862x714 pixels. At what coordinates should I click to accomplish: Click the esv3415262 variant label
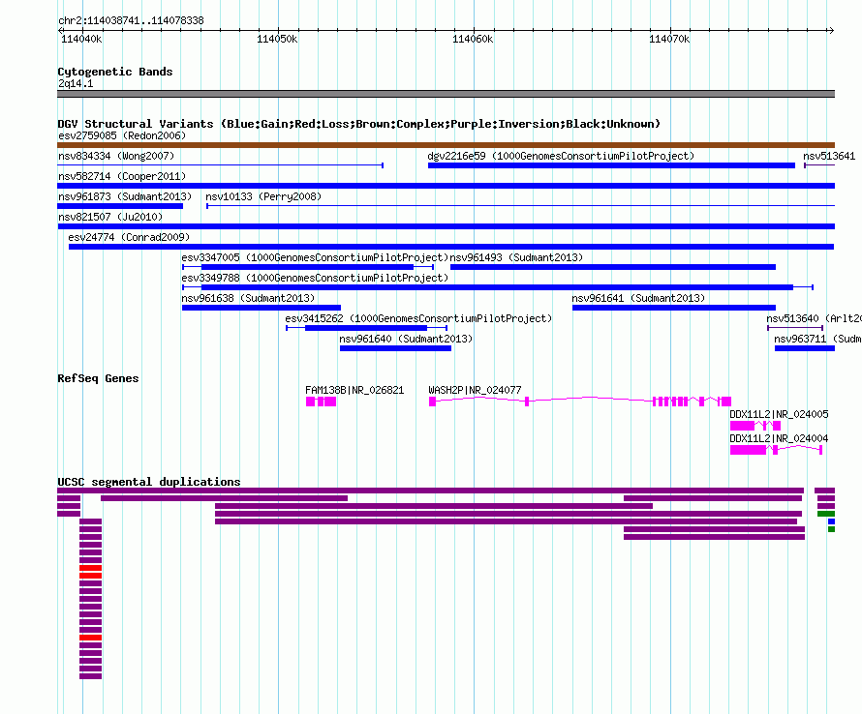(418, 318)
